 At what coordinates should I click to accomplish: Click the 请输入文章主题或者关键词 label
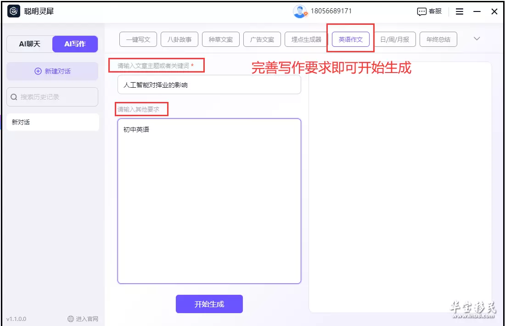(153, 66)
